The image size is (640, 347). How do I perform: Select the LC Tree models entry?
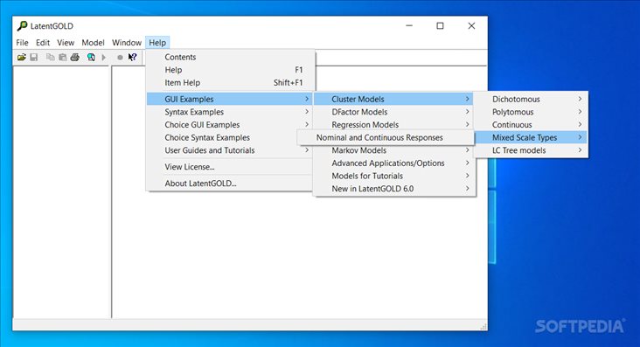tap(531, 150)
